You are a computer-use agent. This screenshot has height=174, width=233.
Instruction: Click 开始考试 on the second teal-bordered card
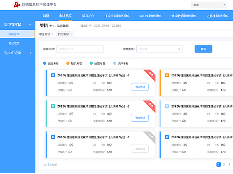140,118
